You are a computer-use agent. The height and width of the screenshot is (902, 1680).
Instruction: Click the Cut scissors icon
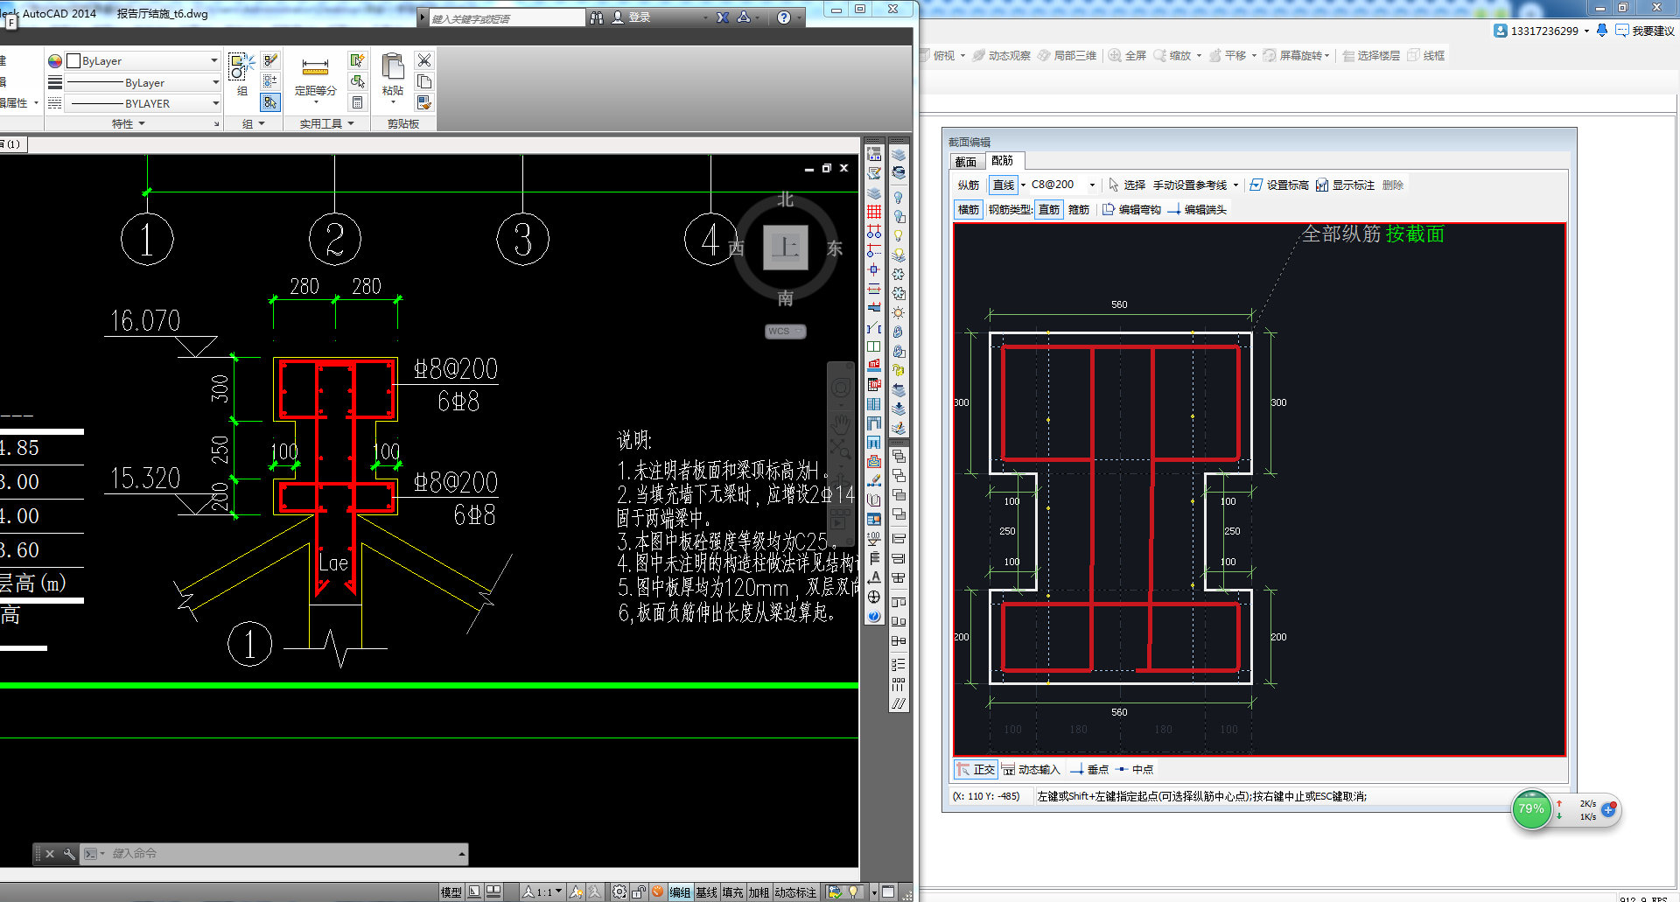click(424, 60)
